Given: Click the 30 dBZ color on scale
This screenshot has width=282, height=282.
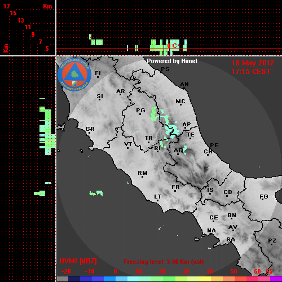Looking at the screenshot, I should [186, 279].
